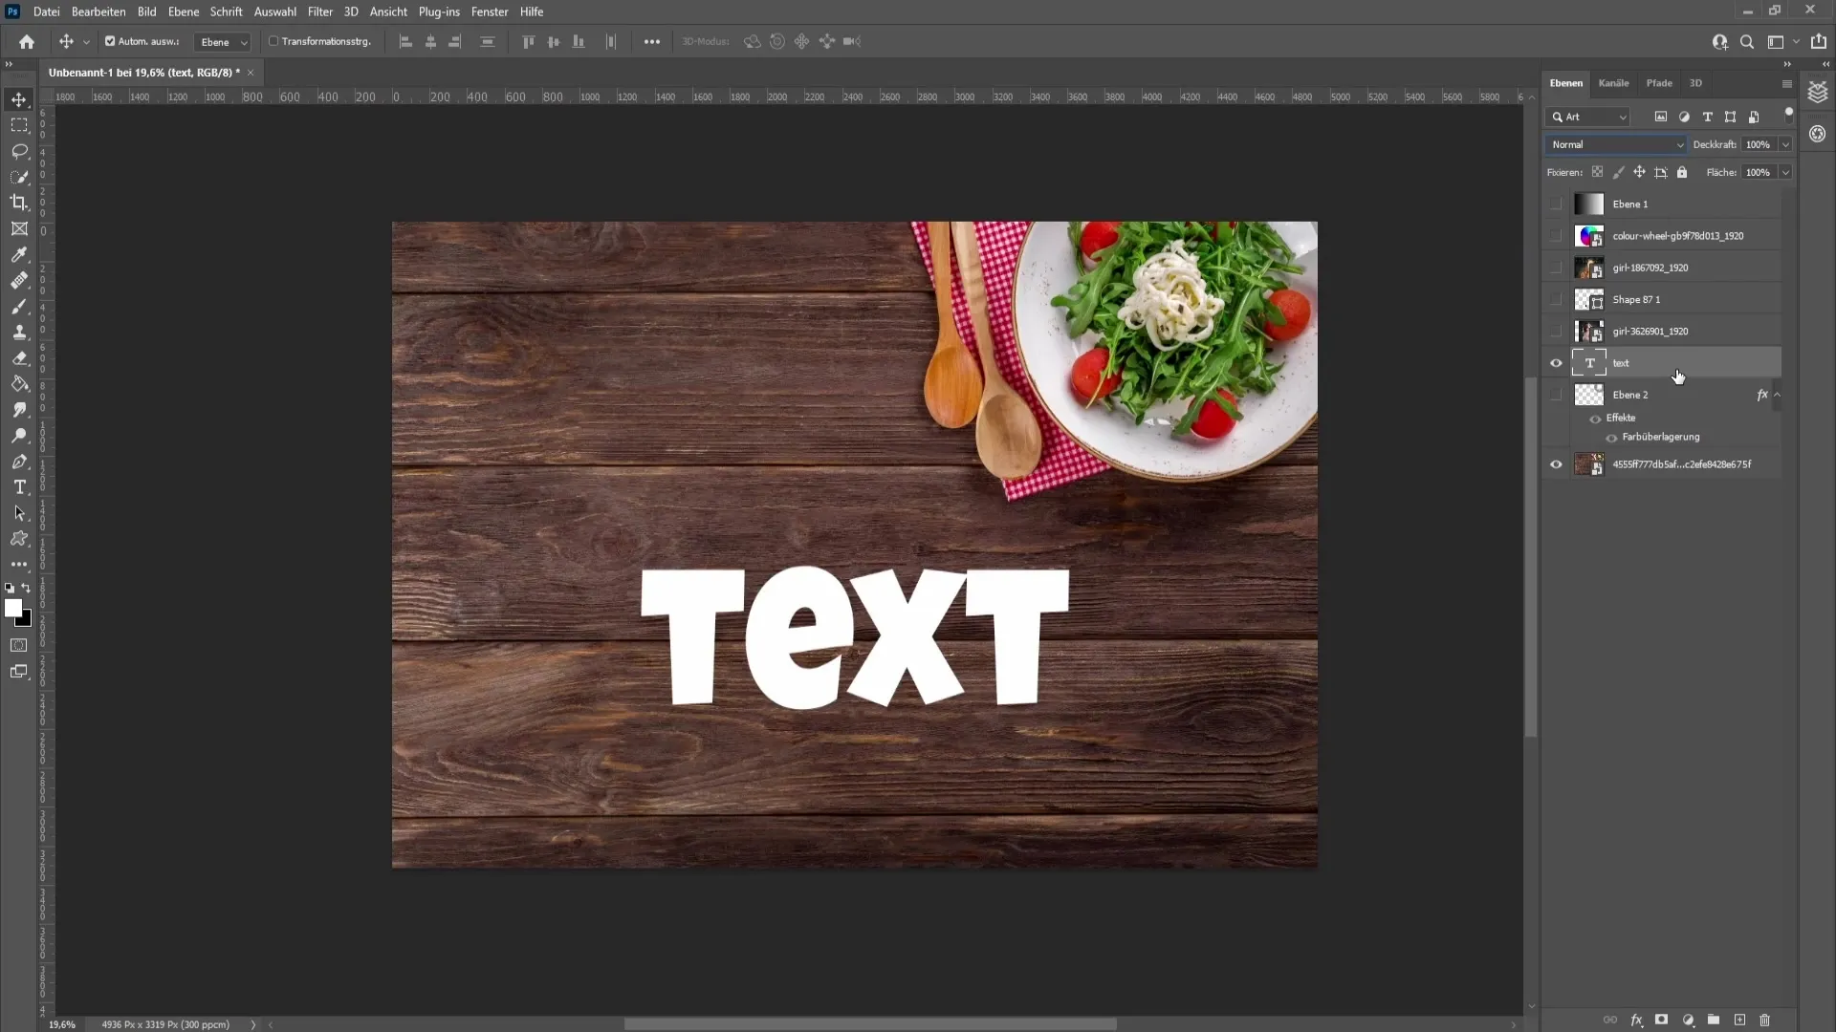The image size is (1836, 1032).
Task: Click the layer effects icon on Ebene 2
Action: [1761, 393]
